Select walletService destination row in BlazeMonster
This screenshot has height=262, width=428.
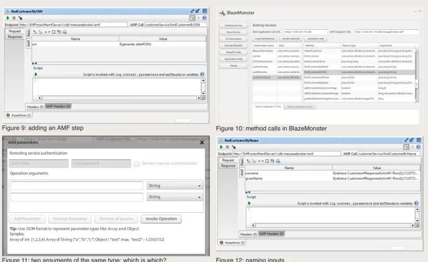(x=277, y=72)
